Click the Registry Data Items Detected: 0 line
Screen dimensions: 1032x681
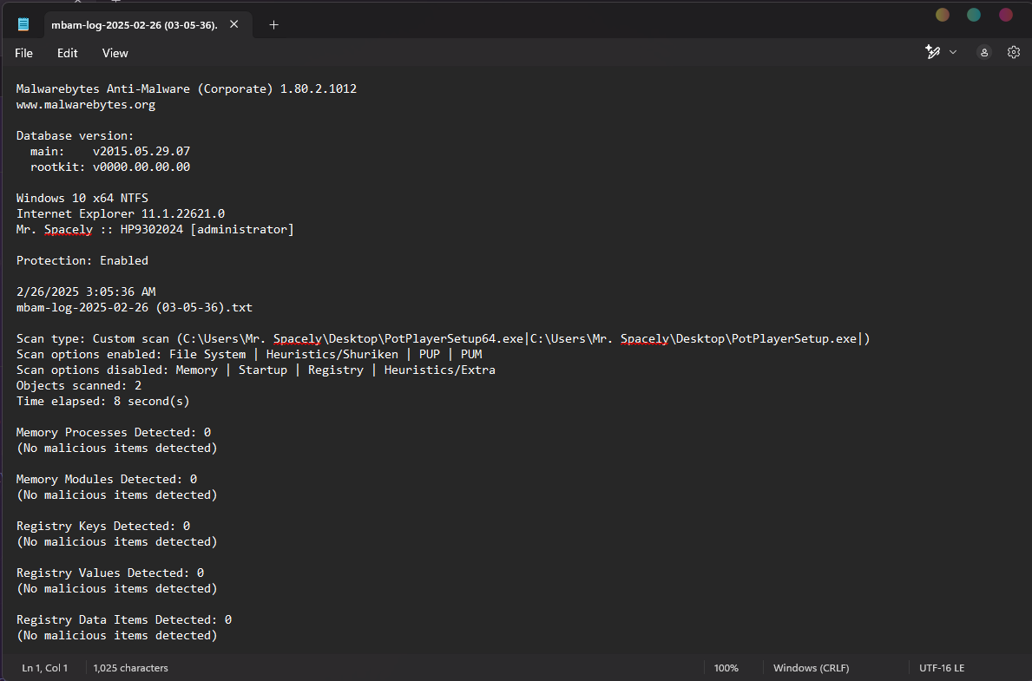pyautogui.click(x=124, y=619)
